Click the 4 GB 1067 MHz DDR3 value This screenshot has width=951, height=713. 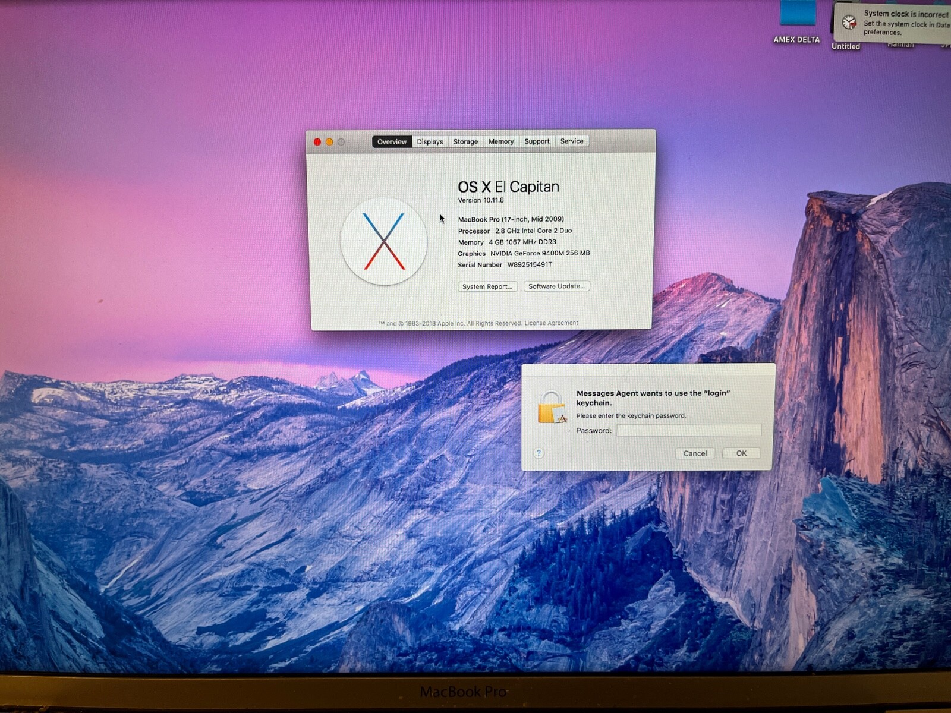[522, 242]
